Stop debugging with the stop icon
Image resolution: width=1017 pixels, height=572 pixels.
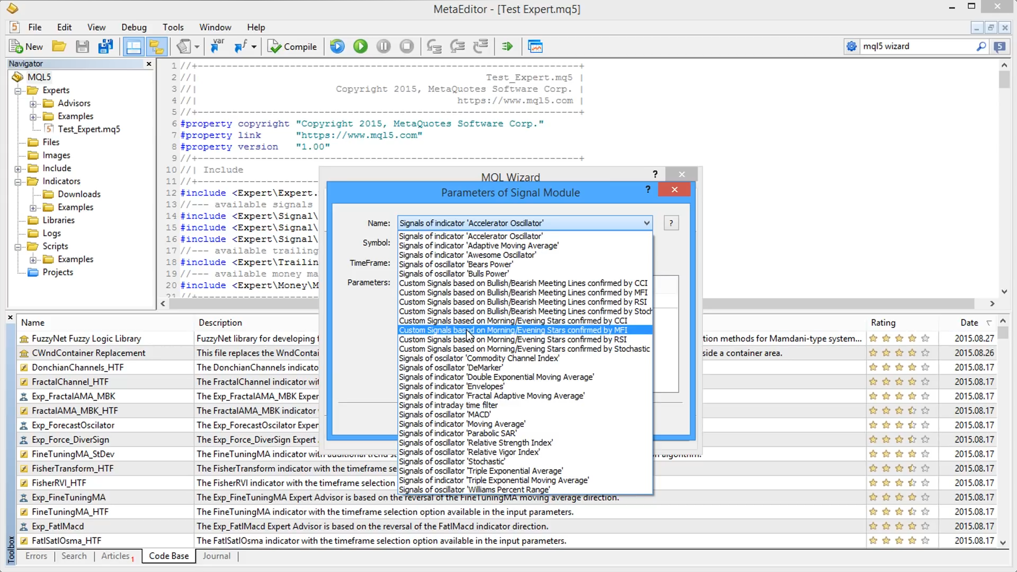(407, 47)
